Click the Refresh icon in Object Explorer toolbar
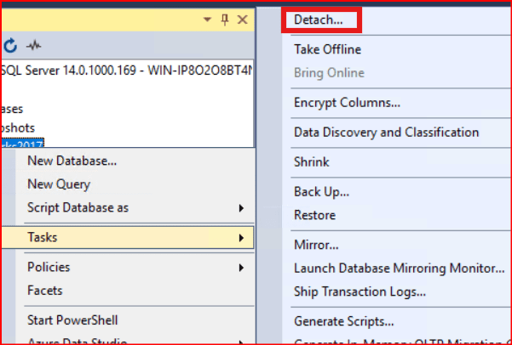This screenshot has height=345, width=512. tap(10, 45)
